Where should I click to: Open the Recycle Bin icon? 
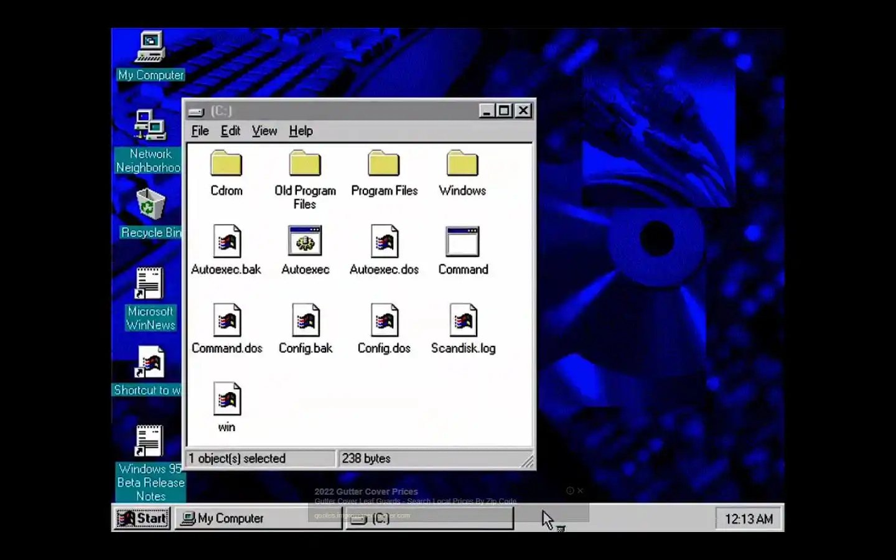pyautogui.click(x=150, y=204)
